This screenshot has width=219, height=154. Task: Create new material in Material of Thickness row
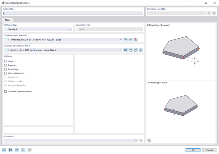(131, 50)
